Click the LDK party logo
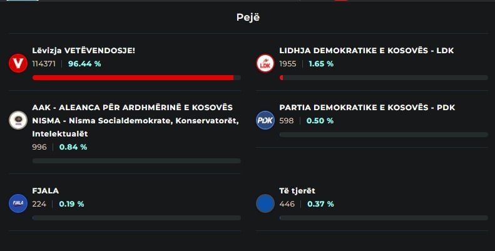The image size is (495, 251). pos(265,63)
